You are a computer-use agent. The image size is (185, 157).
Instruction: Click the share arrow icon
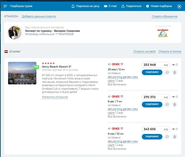[123, 6]
